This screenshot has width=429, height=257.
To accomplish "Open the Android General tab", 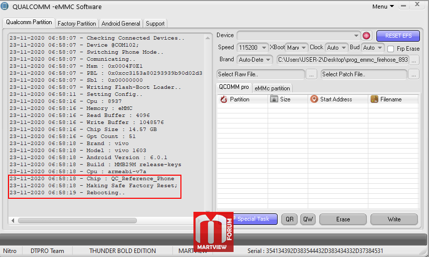I will (121, 24).
